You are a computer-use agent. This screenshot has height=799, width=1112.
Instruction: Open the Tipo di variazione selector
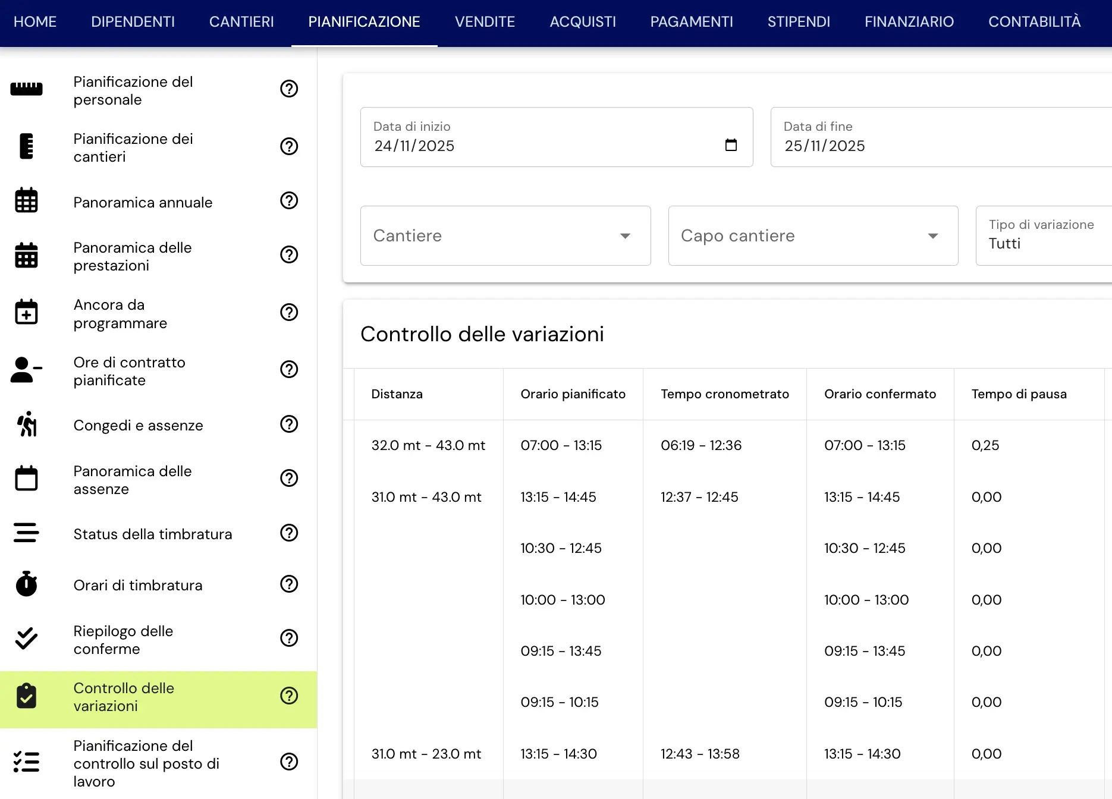coord(1044,235)
